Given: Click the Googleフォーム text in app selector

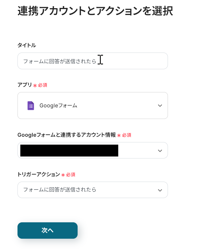Looking at the screenshot, I should (58, 106).
